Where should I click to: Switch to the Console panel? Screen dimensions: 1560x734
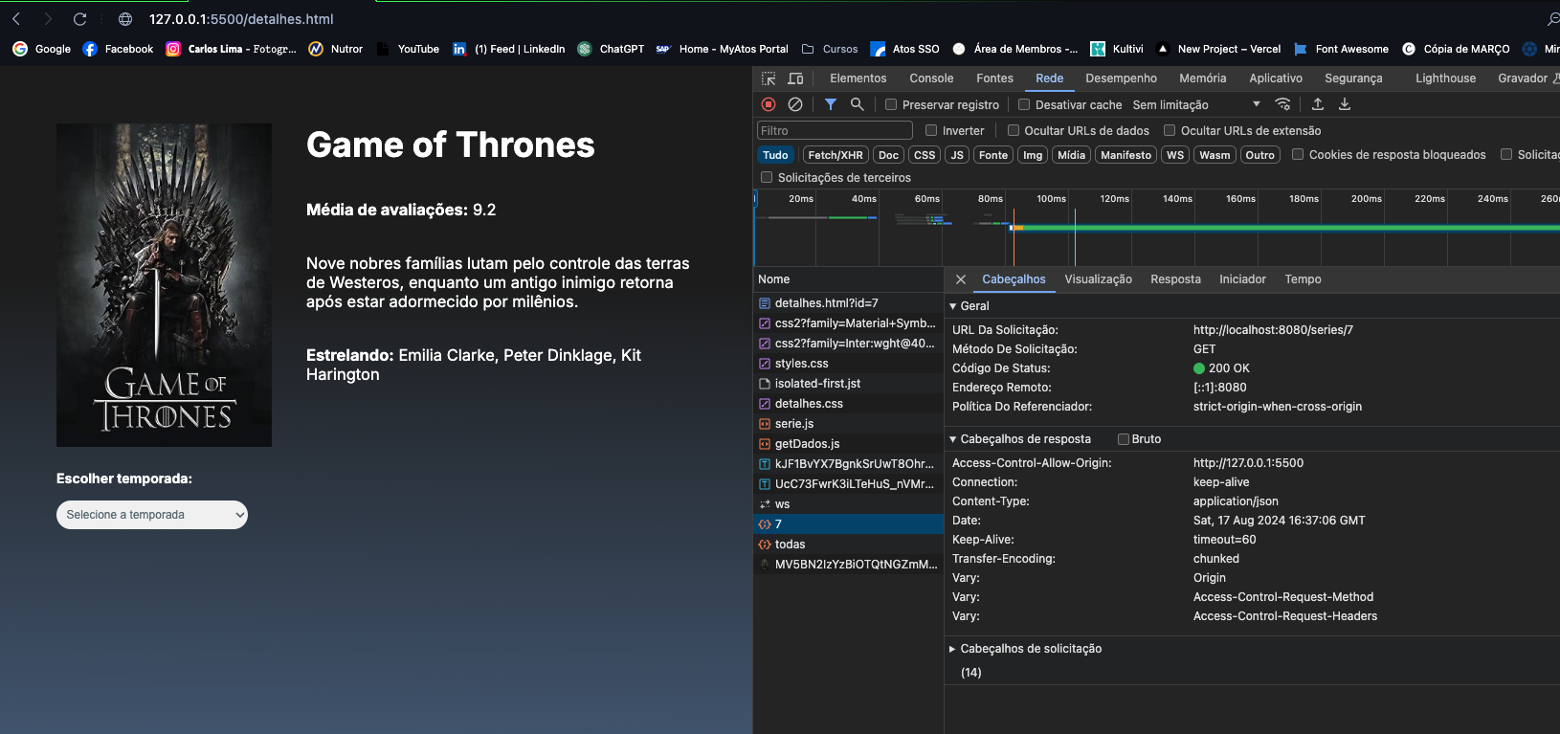click(x=931, y=78)
